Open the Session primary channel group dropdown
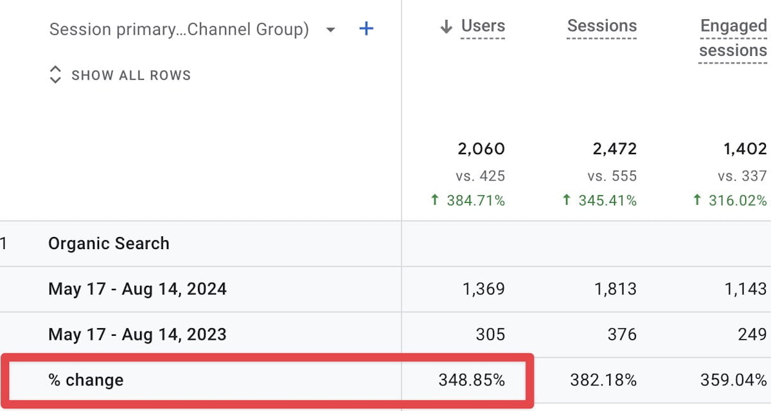Viewport: 771px width, 411px height. click(x=179, y=29)
